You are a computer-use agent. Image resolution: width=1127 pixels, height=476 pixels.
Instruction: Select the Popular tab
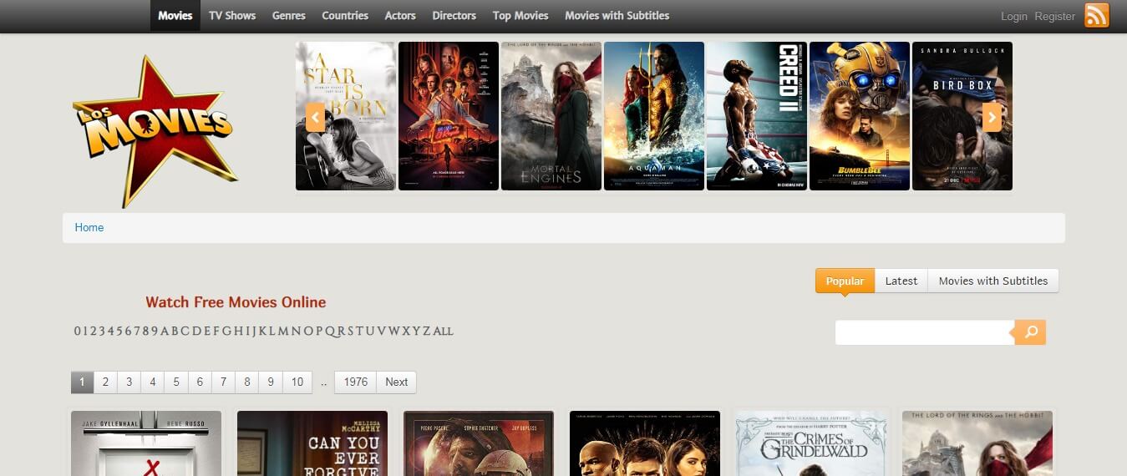pos(845,281)
